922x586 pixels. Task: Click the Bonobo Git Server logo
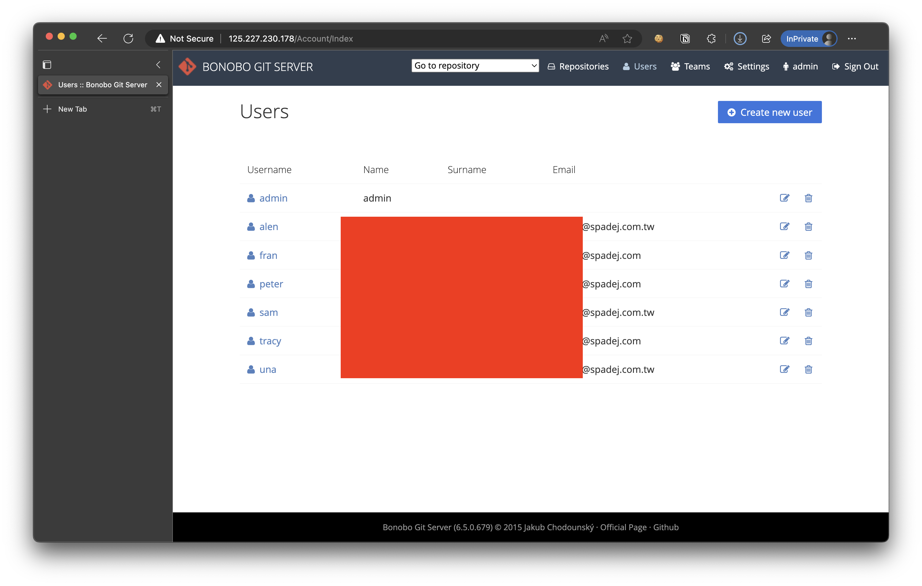coord(187,66)
